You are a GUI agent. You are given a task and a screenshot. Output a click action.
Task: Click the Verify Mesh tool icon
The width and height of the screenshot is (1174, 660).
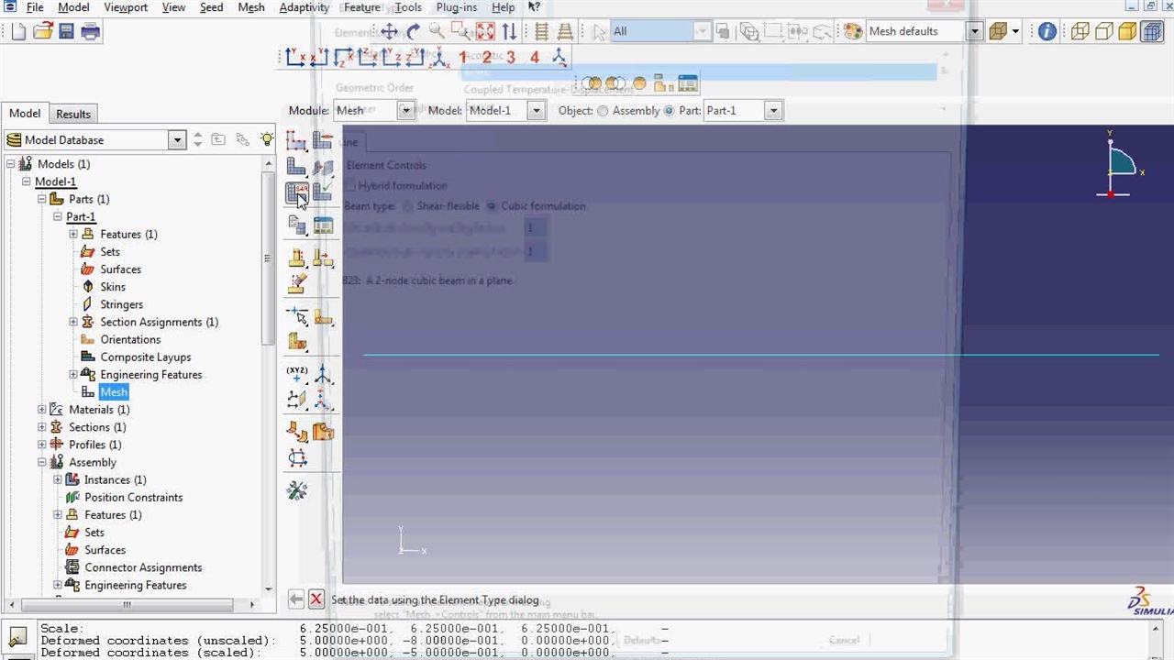point(322,193)
